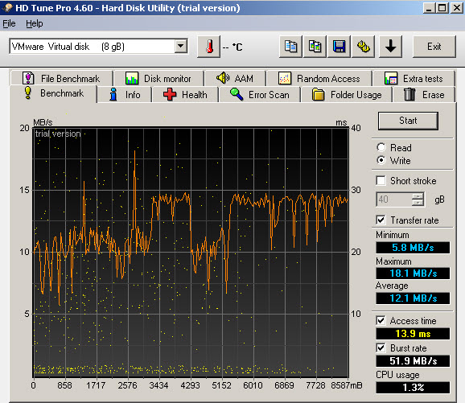Click the Start benchmark button
465x403 pixels.
[408, 121]
